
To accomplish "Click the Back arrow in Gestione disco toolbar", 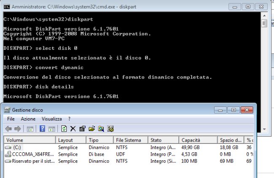I will 8,129.
